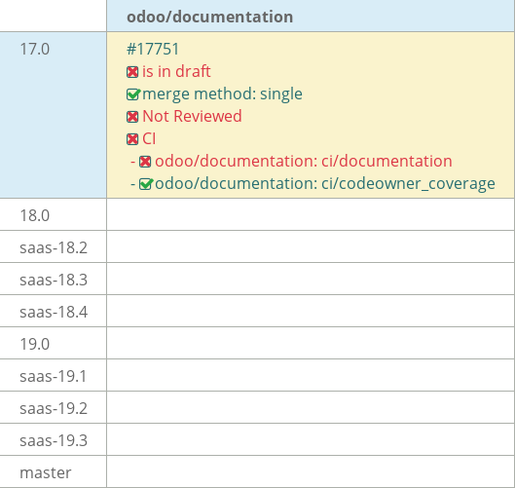This screenshot has height=488, width=515.
Task: Click the red cross icon beside ci/documentation
Action: point(145,162)
